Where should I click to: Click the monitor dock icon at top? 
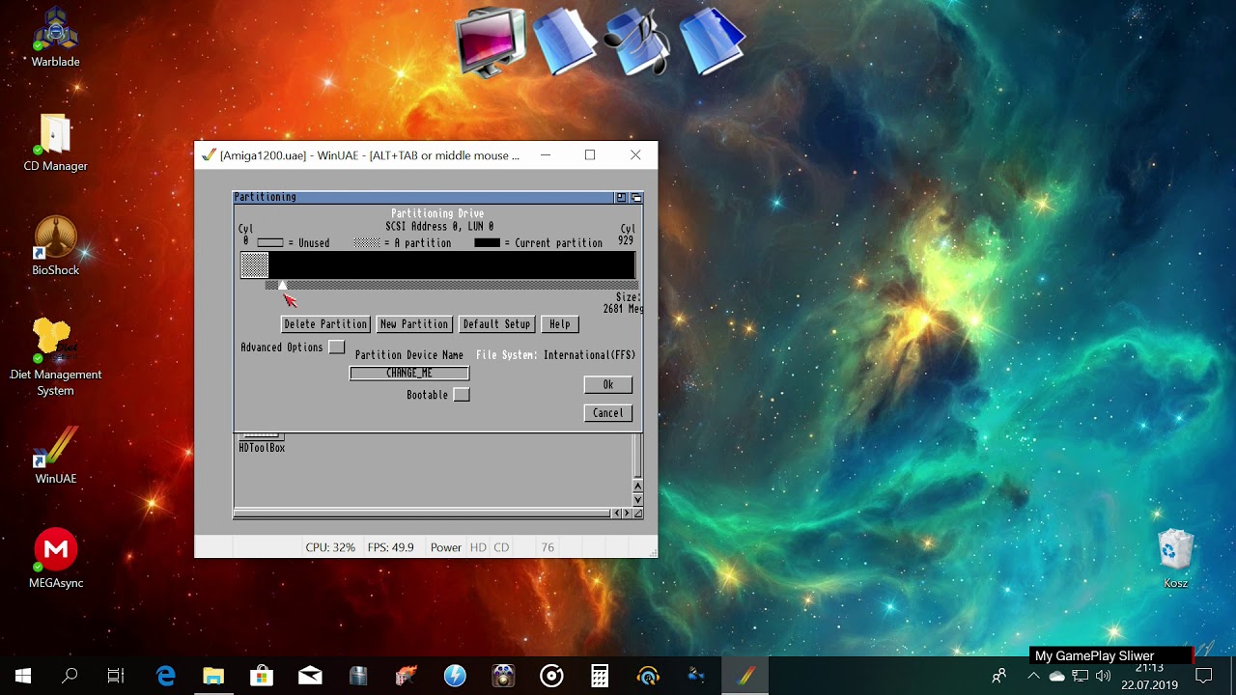[492, 42]
